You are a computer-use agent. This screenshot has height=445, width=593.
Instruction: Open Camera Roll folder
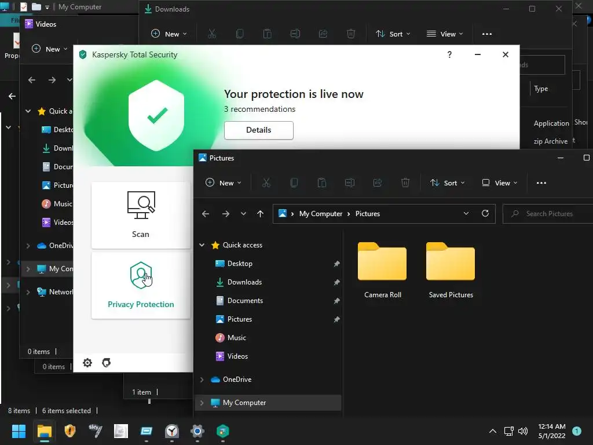[382, 270]
